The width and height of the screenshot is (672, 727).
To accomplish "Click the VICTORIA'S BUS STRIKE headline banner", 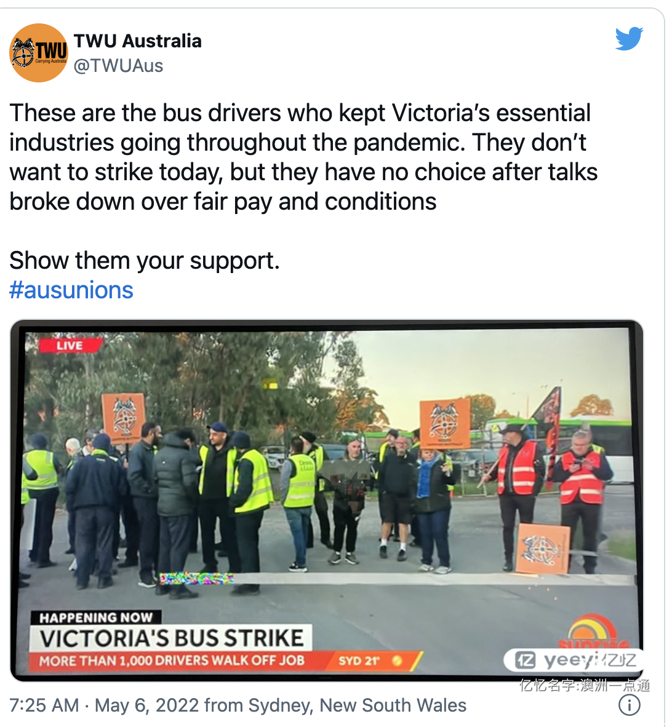I will pos(170,638).
